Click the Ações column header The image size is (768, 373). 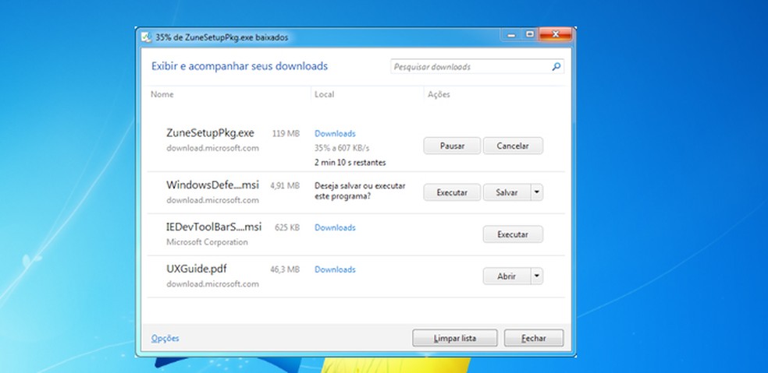pos(439,94)
